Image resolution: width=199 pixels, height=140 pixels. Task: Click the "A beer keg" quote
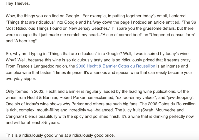pos(25,41)
